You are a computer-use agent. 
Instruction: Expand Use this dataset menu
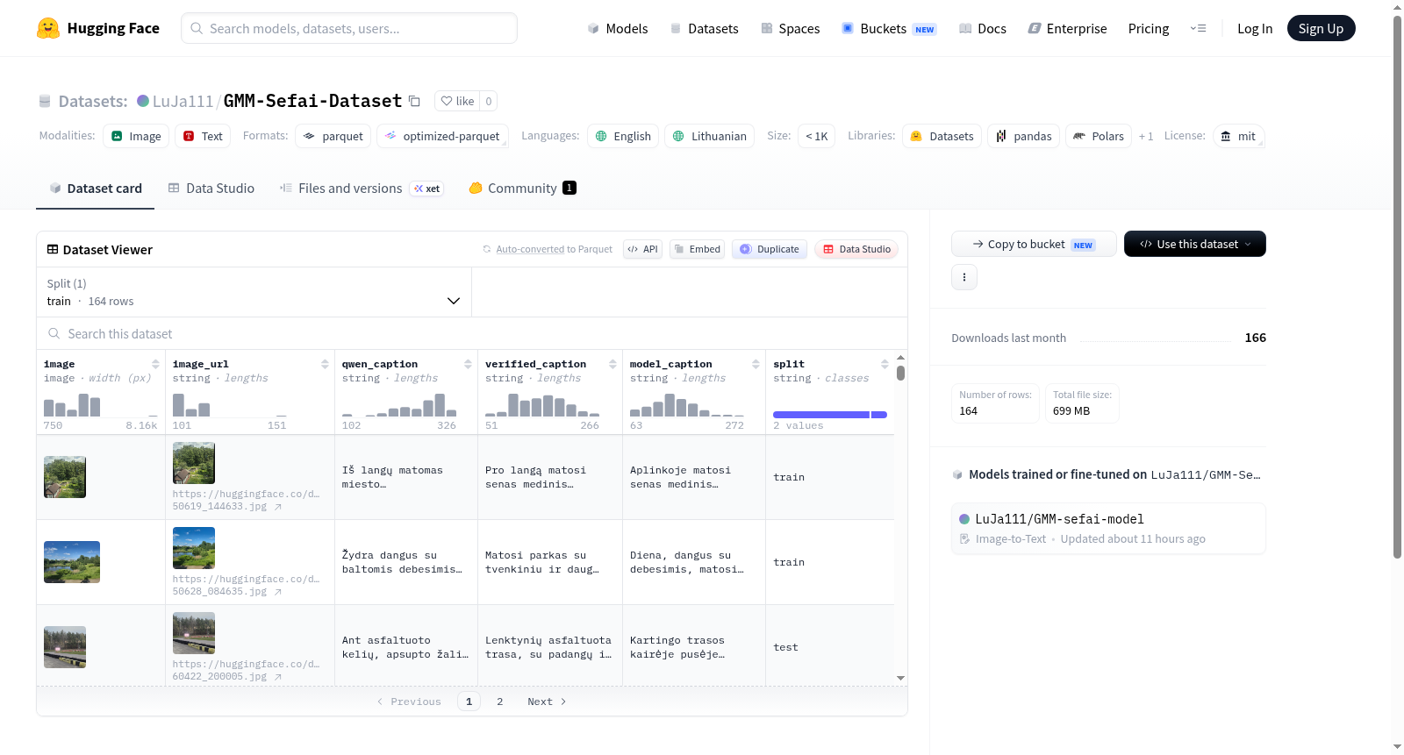tap(1195, 244)
